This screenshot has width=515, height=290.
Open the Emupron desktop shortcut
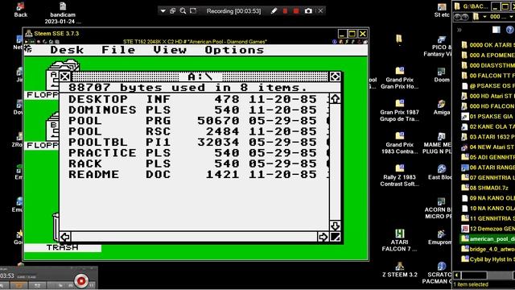coord(440,238)
